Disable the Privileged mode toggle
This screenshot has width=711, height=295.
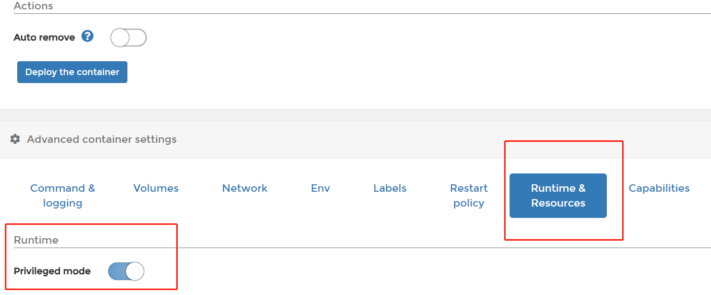tap(126, 271)
